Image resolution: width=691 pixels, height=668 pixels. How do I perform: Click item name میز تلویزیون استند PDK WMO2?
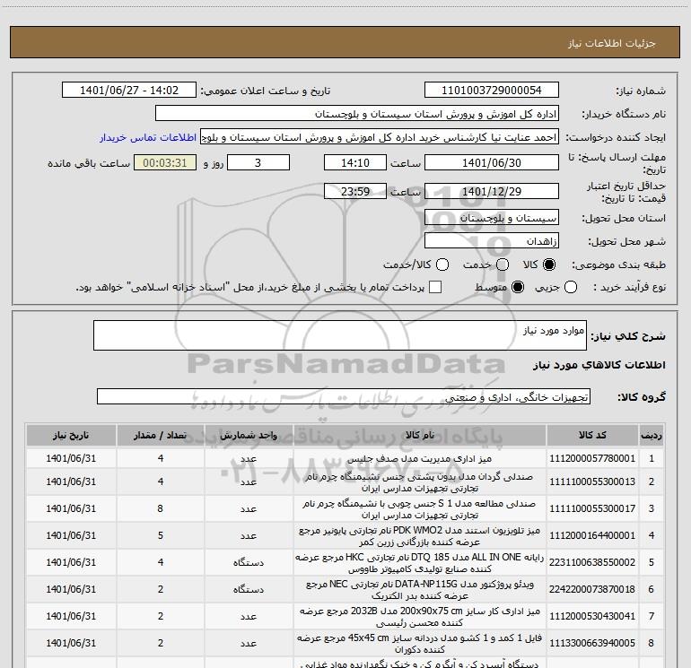pyautogui.click(x=420, y=535)
